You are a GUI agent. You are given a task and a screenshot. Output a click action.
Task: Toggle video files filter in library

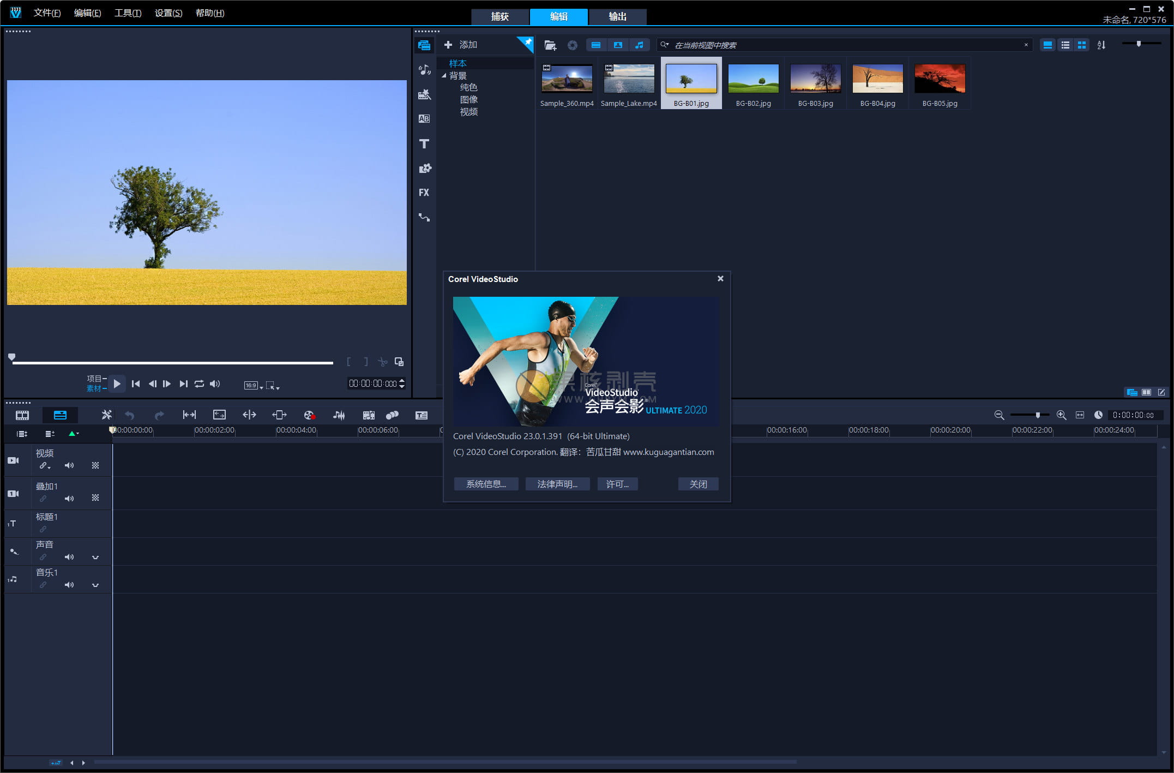(x=596, y=45)
